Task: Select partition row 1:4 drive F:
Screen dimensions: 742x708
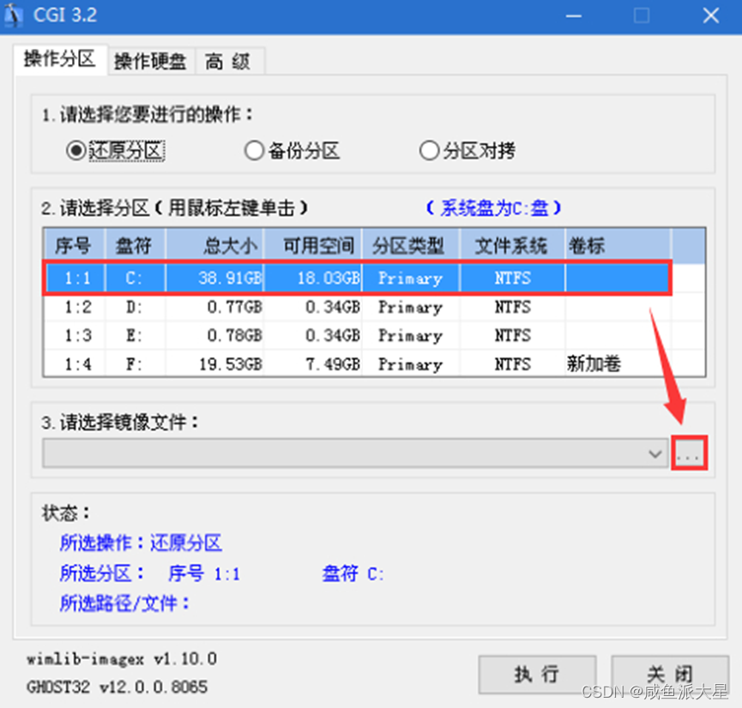Action: [358, 364]
